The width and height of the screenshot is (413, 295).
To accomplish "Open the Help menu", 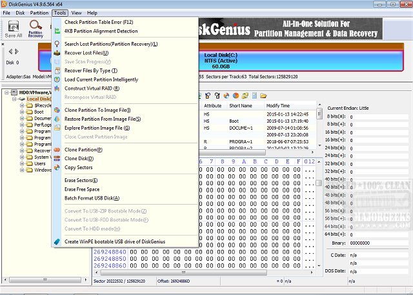I will pos(92,13).
